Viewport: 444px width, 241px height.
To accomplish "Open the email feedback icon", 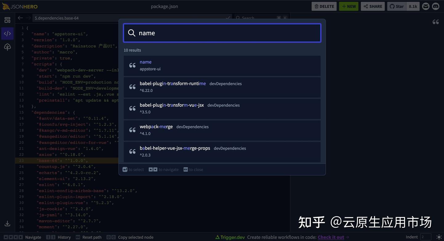I will coord(425,6).
